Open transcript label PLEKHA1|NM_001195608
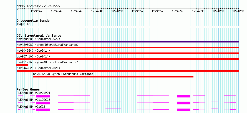The height and width of the screenshot is (113, 247). click(x=33, y=100)
